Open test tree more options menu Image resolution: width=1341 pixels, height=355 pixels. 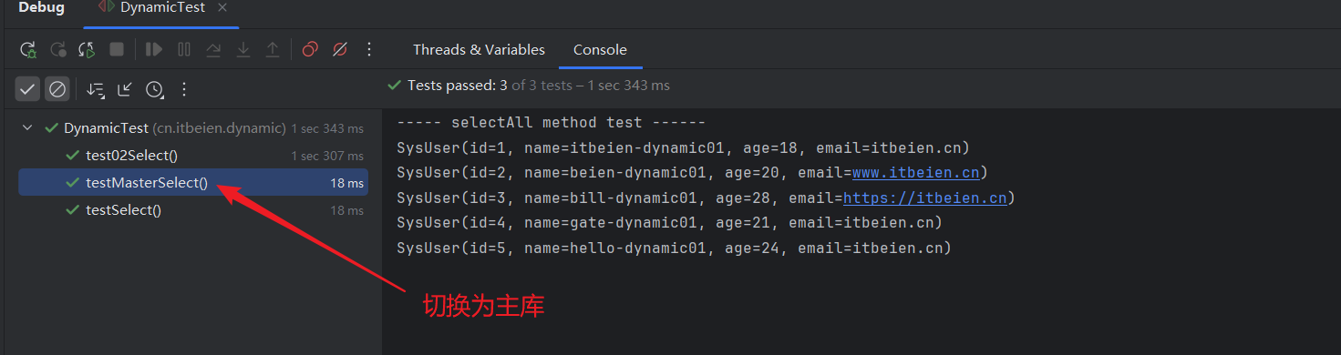click(x=184, y=89)
